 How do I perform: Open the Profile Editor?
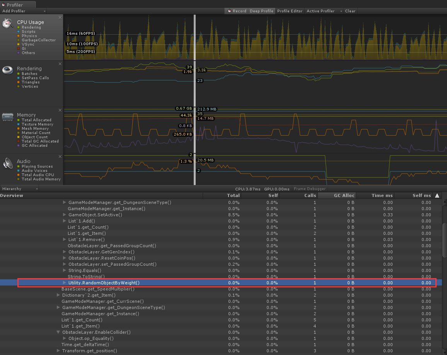coord(290,11)
